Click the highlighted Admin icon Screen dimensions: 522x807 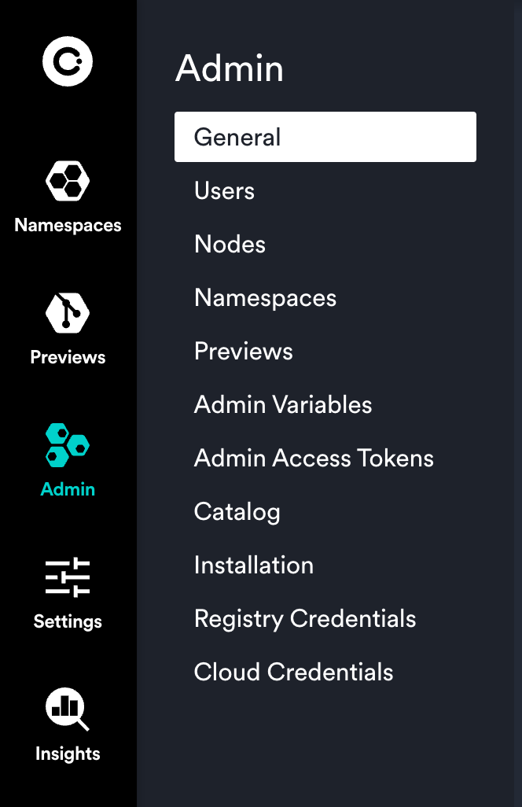tap(68, 444)
